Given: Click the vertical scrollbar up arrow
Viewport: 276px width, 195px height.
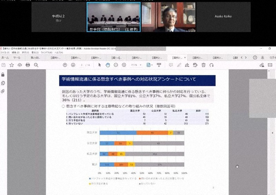Looking at the screenshot, I should [x=269, y=71].
